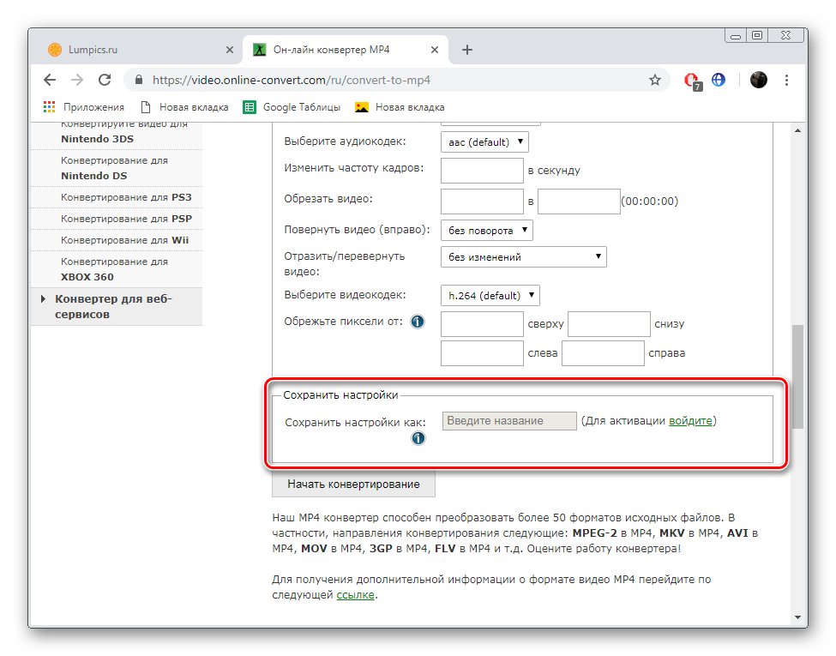Open Google Таблицы bookmark
This screenshot has height=656, width=836.
(x=292, y=107)
